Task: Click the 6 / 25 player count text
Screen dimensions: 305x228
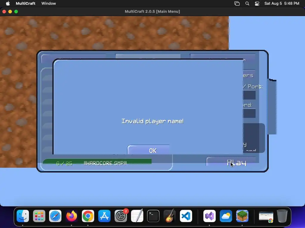Action: click(x=64, y=163)
